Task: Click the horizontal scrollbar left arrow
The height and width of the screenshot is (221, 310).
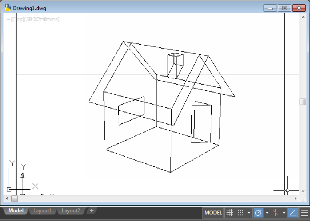Action: coord(7,198)
